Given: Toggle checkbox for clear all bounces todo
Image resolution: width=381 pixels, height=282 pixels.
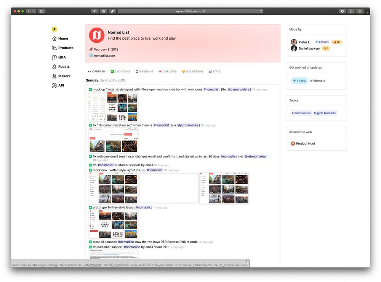Looking at the screenshot, I should 90,242.
